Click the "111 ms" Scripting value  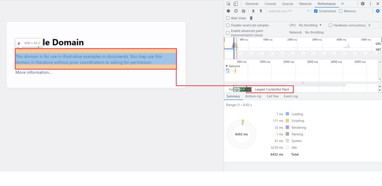coord(278,121)
